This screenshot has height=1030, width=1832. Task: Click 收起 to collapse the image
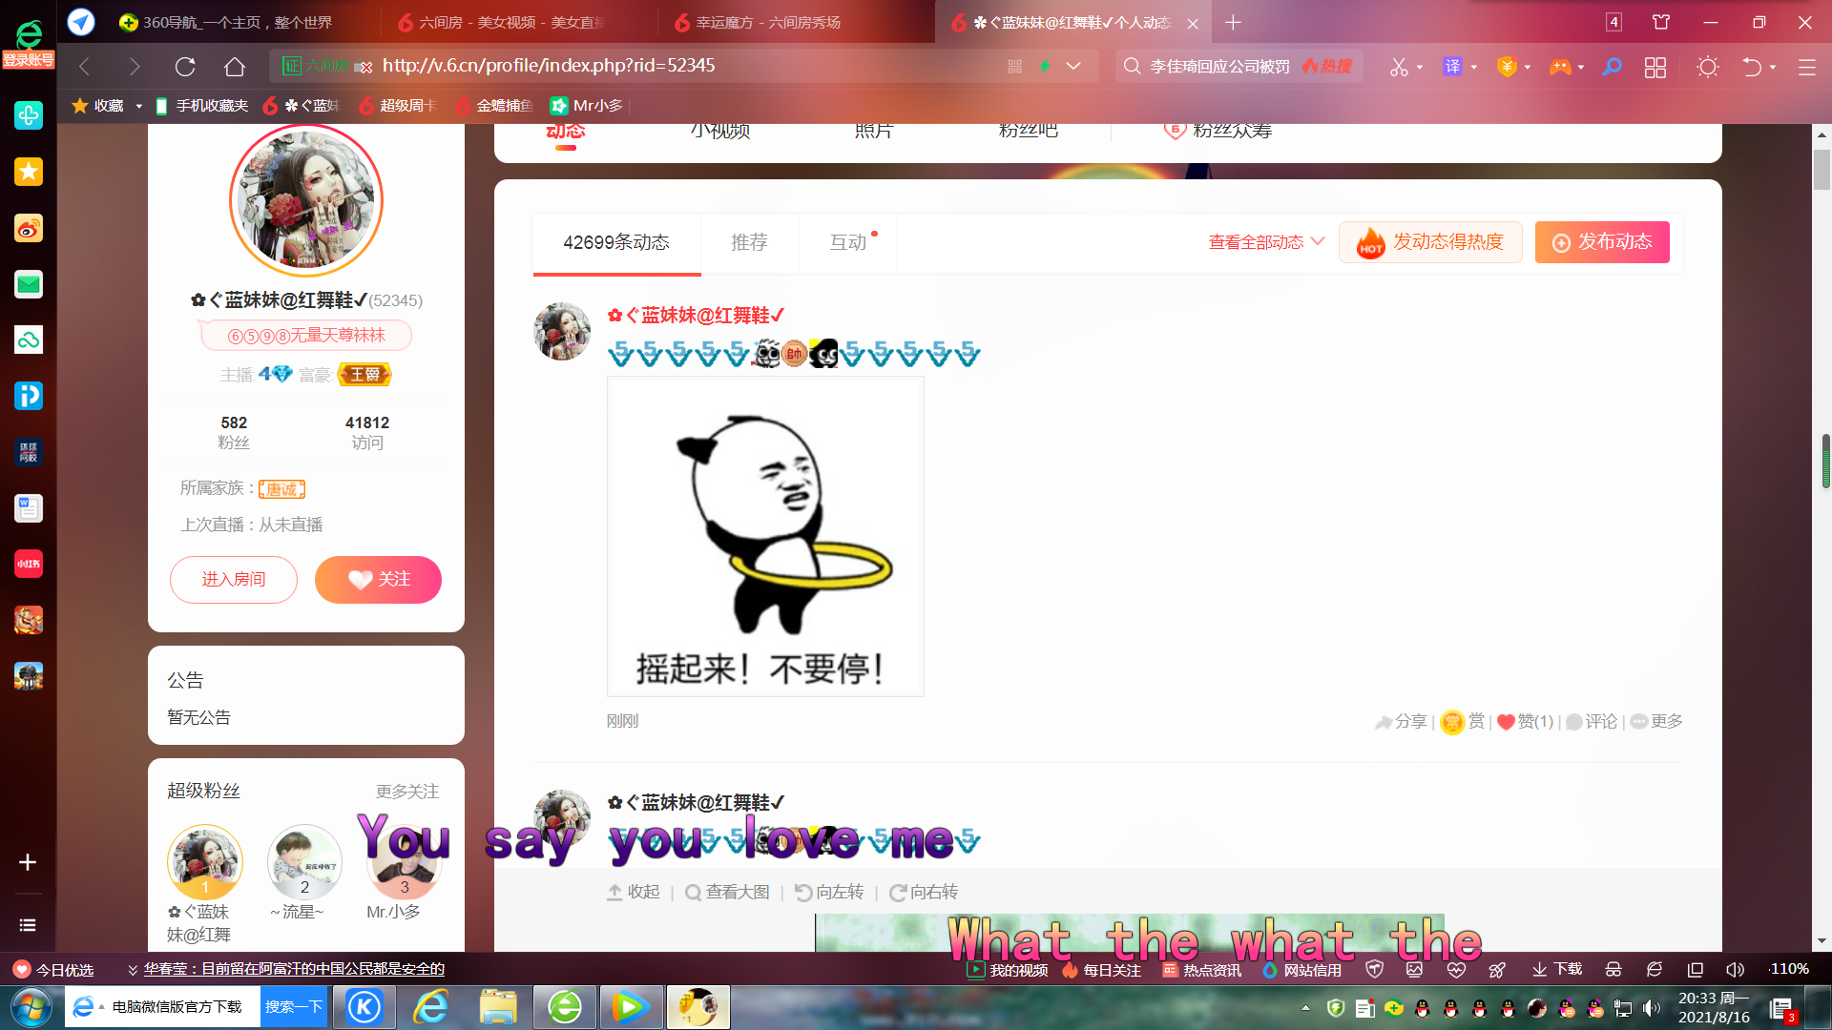pos(634,893)
